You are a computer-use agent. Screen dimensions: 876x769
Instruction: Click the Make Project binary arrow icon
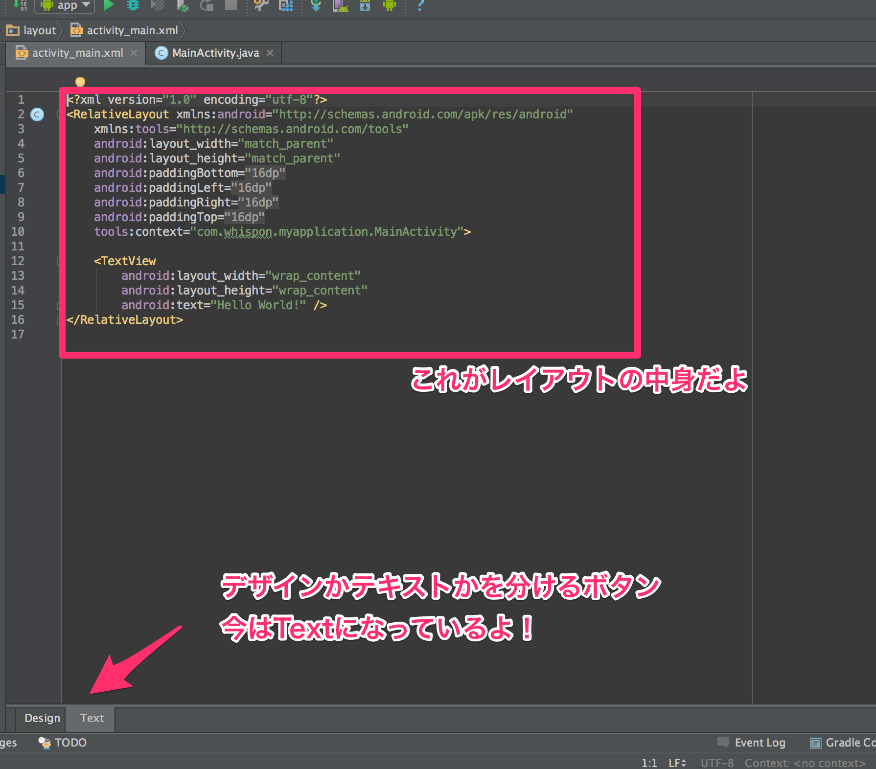pyautogui.click(x=21, y=5)
